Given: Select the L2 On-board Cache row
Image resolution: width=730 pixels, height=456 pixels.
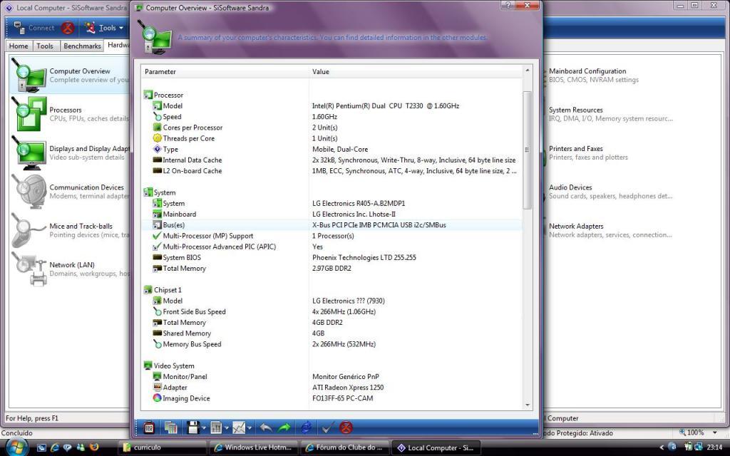Looking at the screenshot, I should pyautogui.click(x=332, y=171).
